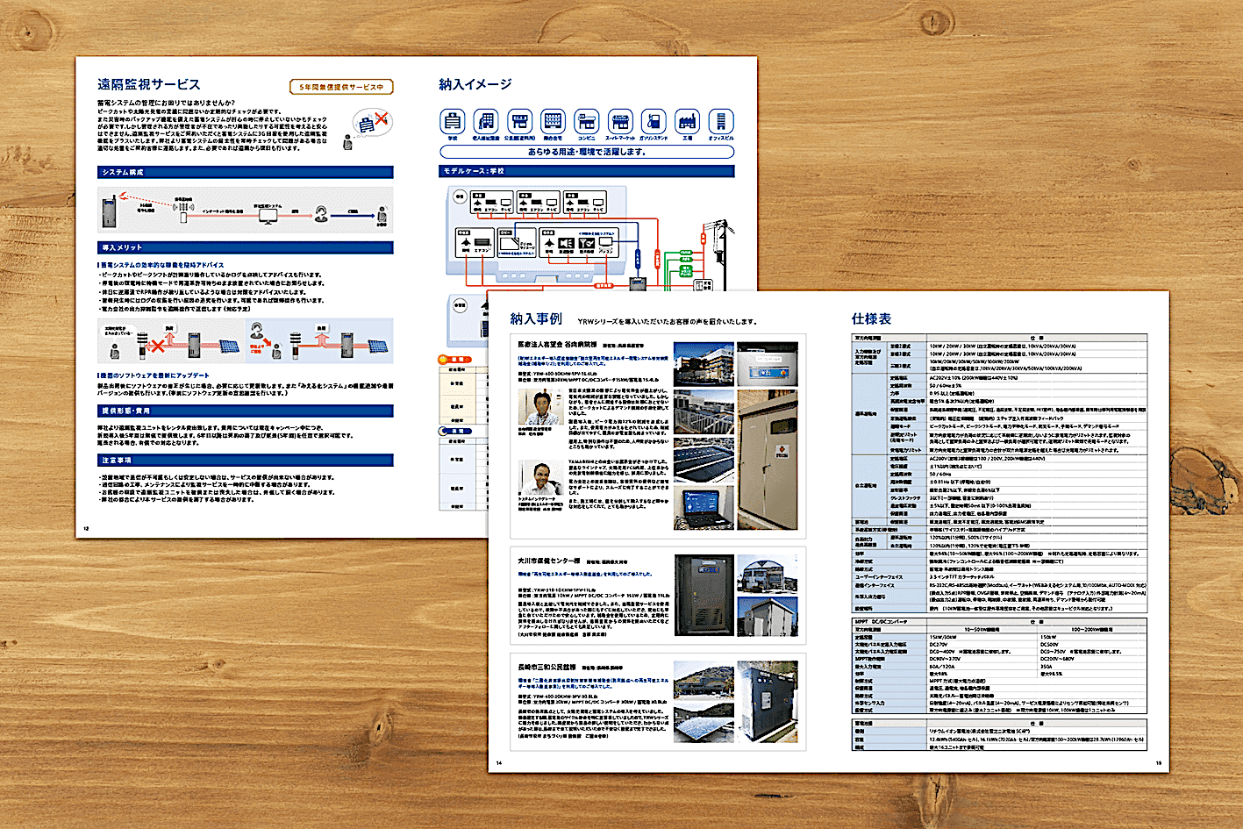Image resolution: width=1243 pixels, height=829 pixels.
Task: Click the 医療法人寄望会 谷向病院様 case heading
Action: click(557, 345)
